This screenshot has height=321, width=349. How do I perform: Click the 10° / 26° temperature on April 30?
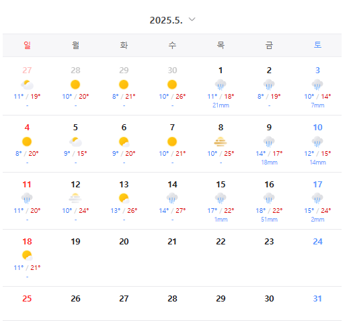(172, 97)
